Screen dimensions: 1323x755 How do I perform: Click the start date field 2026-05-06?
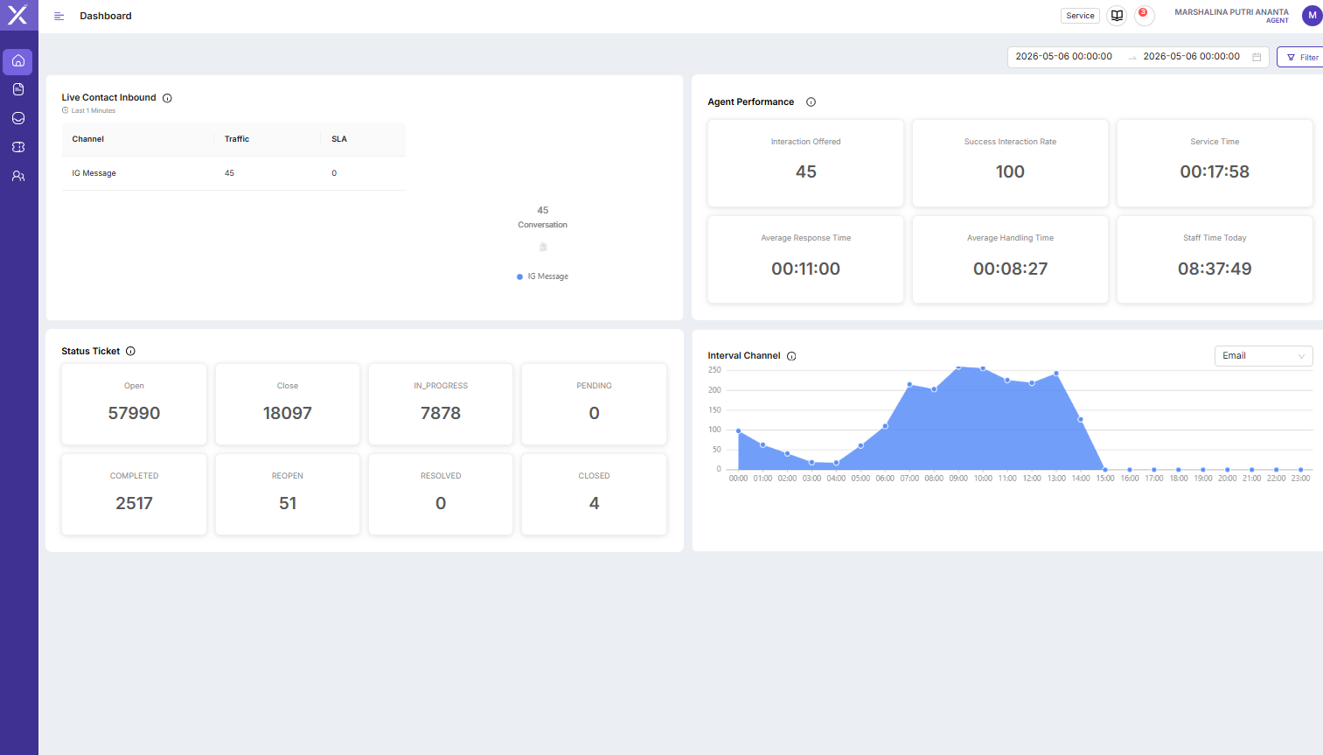(1063, 56)
